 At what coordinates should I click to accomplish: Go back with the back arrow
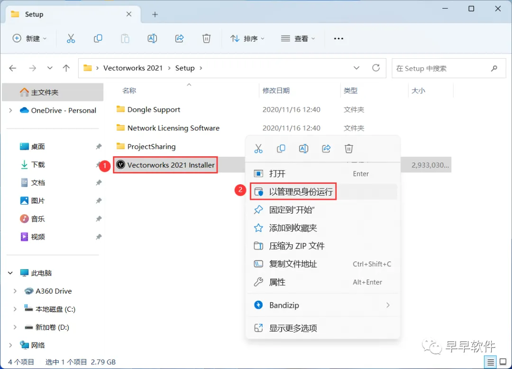(x=13, y=68)
